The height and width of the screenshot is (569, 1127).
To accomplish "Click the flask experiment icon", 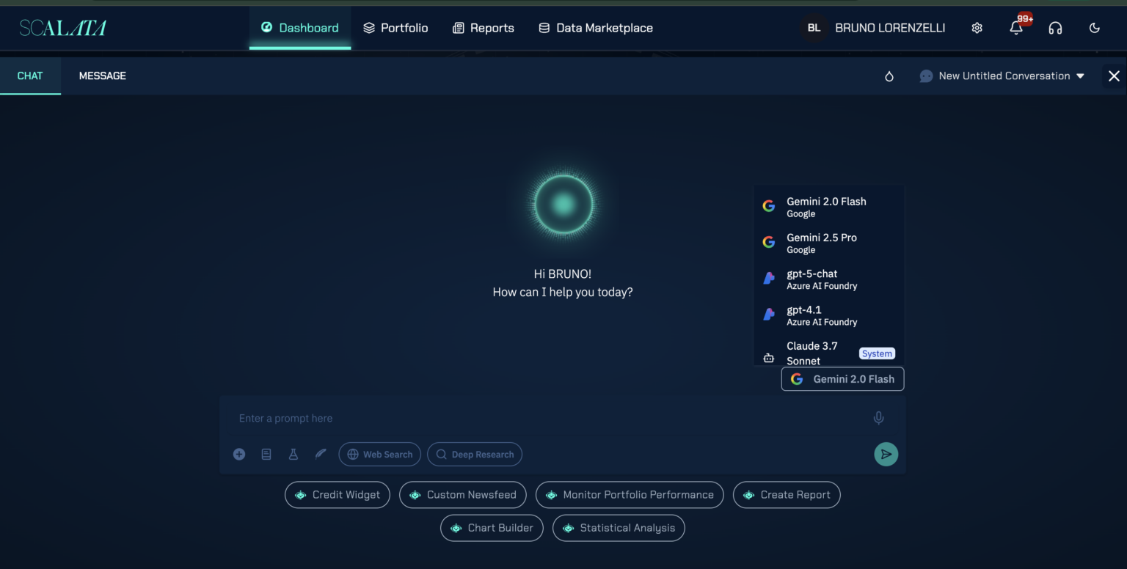I will [293, 455].
